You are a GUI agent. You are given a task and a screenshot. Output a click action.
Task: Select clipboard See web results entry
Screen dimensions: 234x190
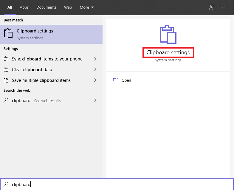(51, 101)
